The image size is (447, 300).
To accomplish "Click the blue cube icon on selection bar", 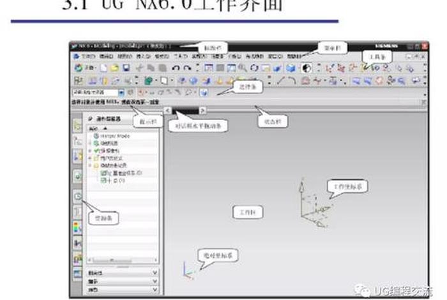I will tap(204, 93).
